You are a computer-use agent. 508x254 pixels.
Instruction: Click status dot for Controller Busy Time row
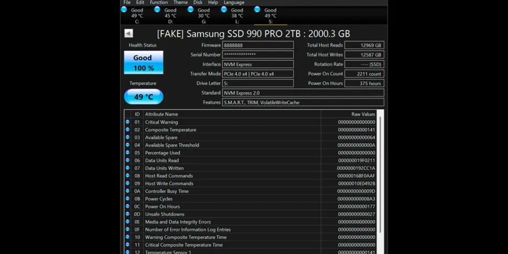pos(127,191)
